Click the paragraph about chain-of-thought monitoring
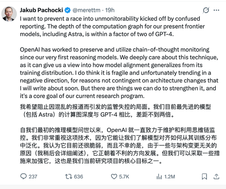The height and width of the screenshot is (189, 226). coord(119,73)
